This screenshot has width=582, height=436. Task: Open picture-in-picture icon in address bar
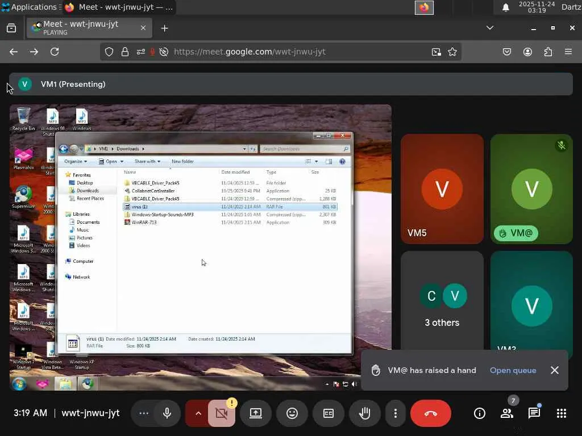point(436,52)
